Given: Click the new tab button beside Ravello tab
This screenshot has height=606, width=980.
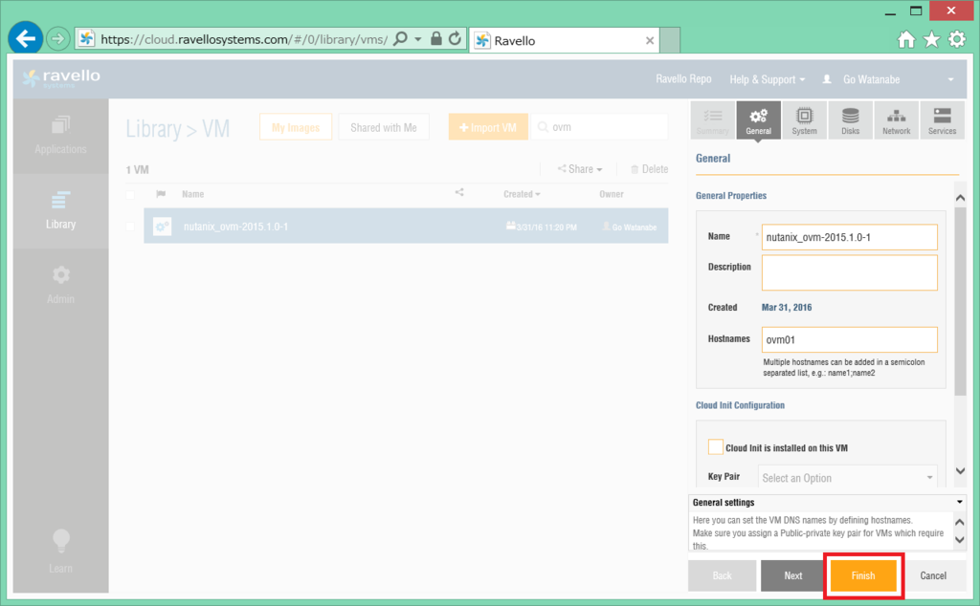Looking at the screenshot, I should click(x=669, y=40).
